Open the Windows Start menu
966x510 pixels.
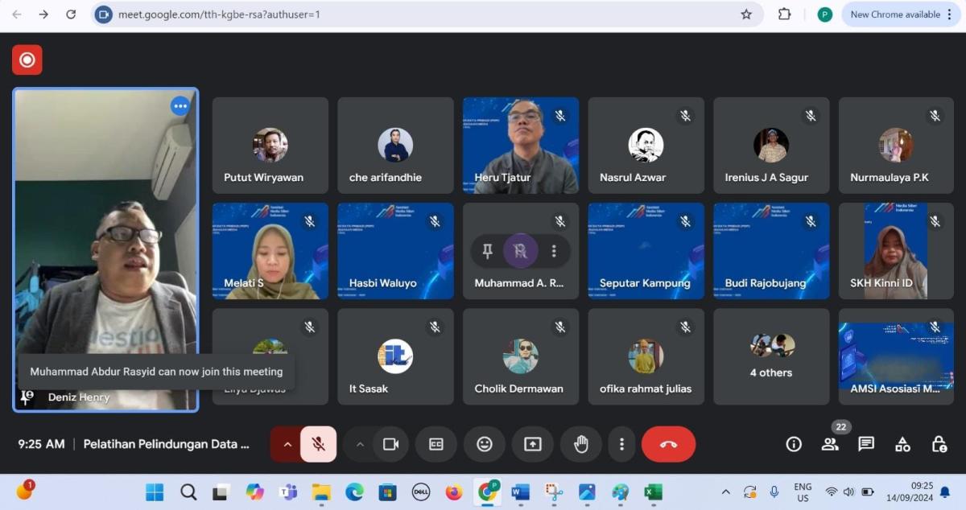click(x=155, y=491)
